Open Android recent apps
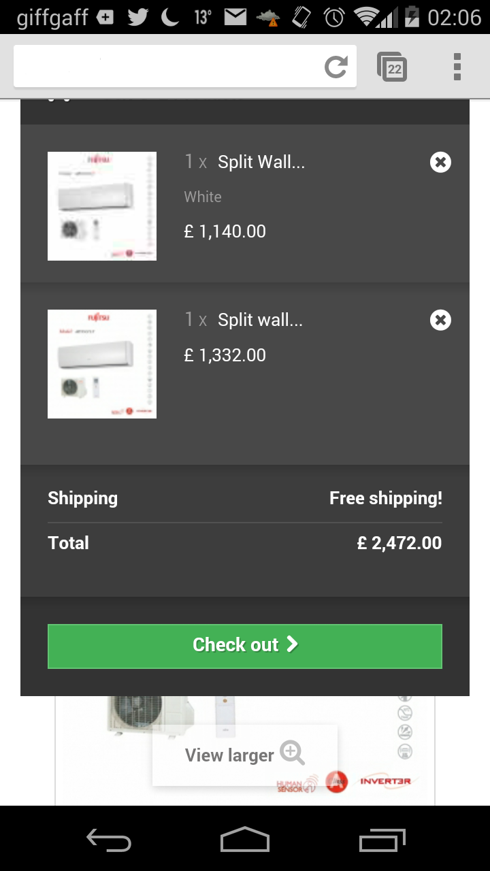490x871 pixels. point(382,840)
